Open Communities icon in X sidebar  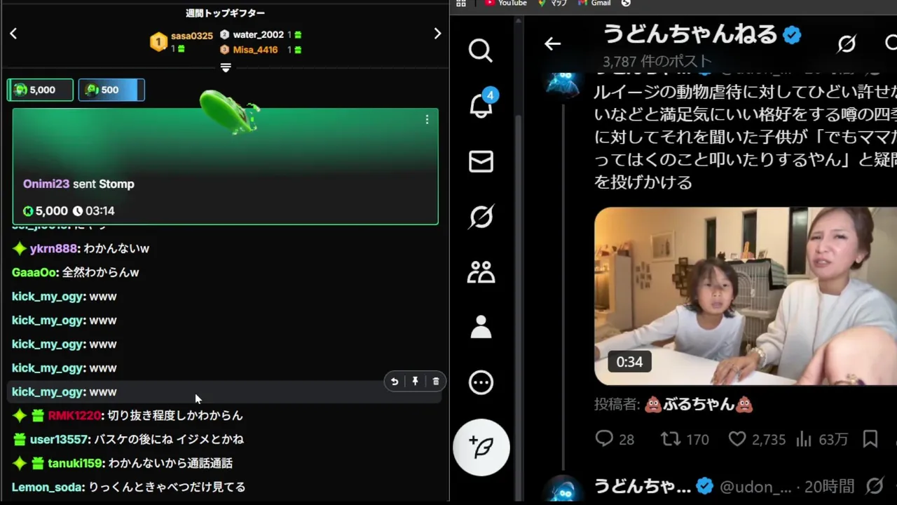(x=481, y=271)
